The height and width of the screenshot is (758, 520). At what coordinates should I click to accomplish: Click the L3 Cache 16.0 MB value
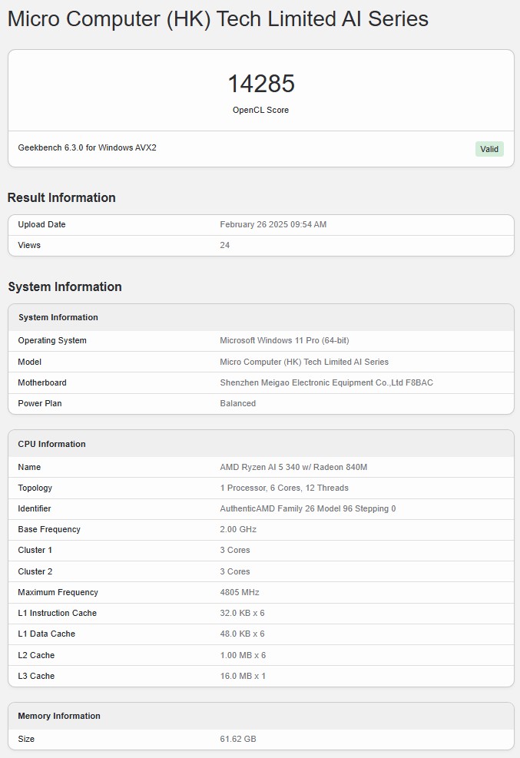(243, 676)
